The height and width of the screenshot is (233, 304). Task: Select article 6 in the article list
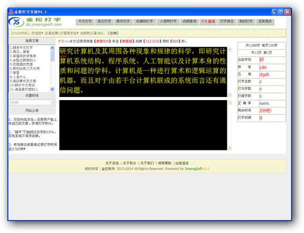point(25,68)
